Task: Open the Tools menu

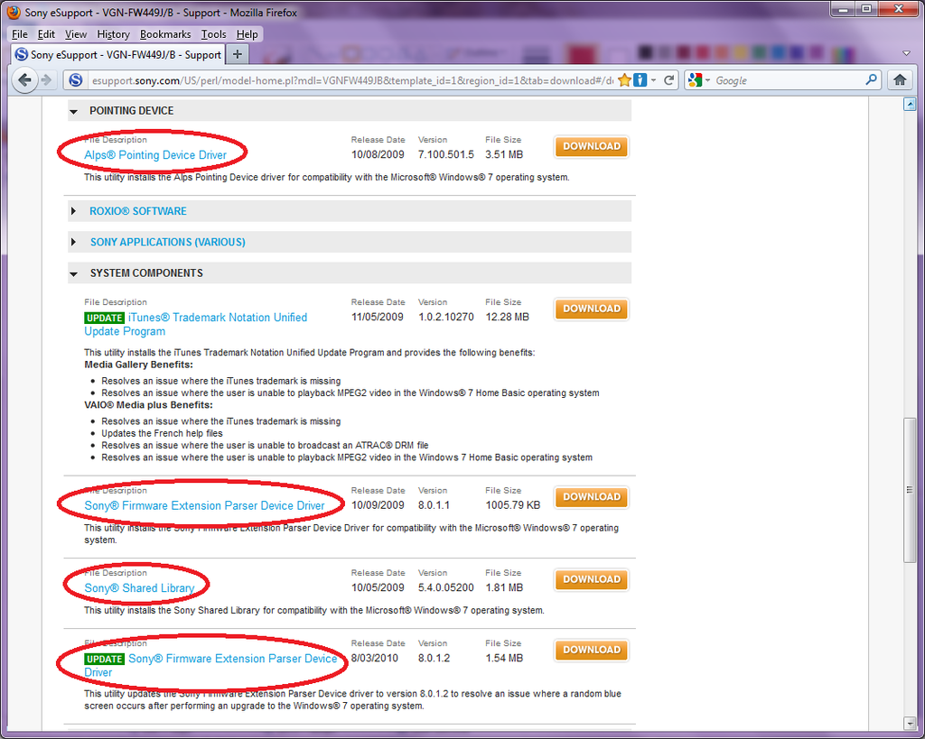Action: (213, 34)
